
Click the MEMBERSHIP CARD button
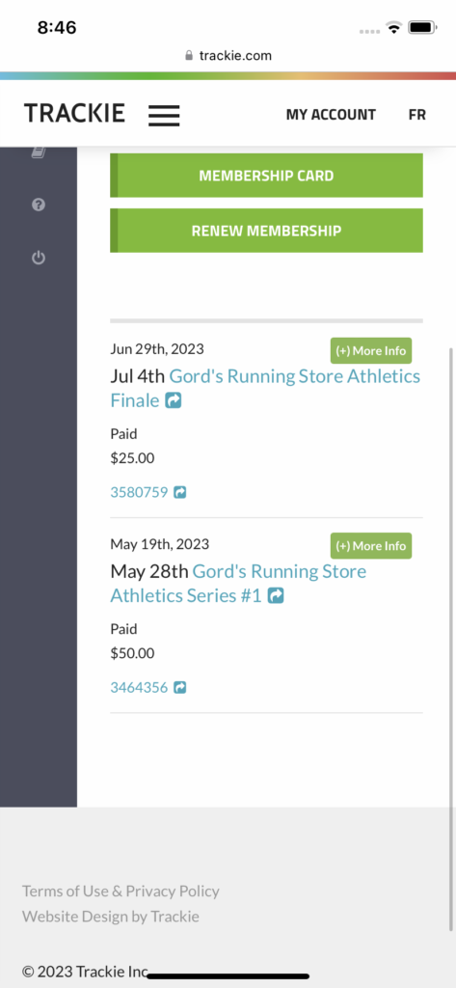(x=266, y=176)
